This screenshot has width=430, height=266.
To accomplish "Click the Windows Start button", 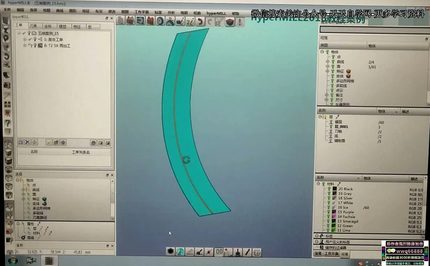I will (x=13, y=260).
